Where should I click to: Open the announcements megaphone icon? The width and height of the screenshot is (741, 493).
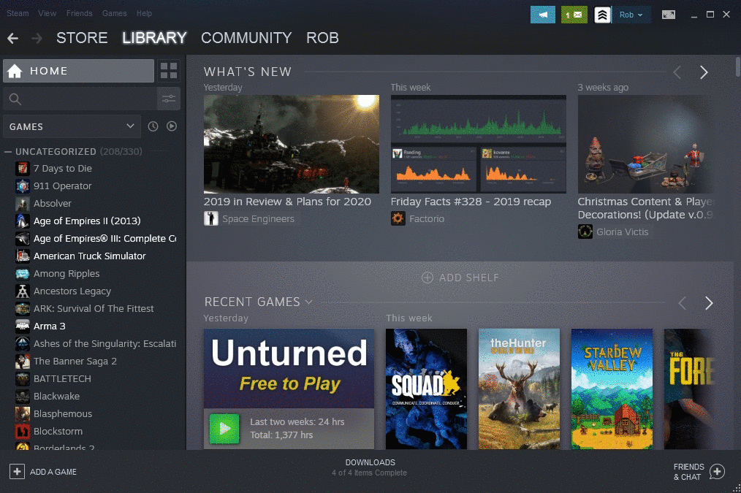click(542, 15)
